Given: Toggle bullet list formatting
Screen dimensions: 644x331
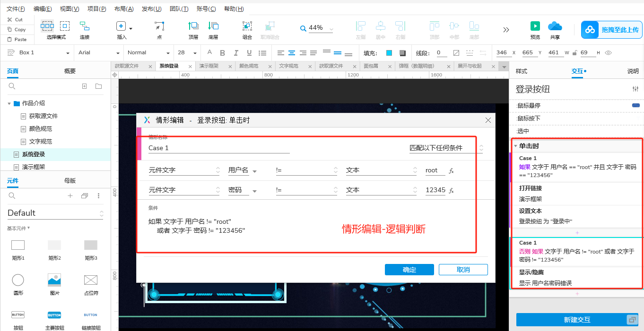Looking at the screenshot, I should (x=262, y=52).
